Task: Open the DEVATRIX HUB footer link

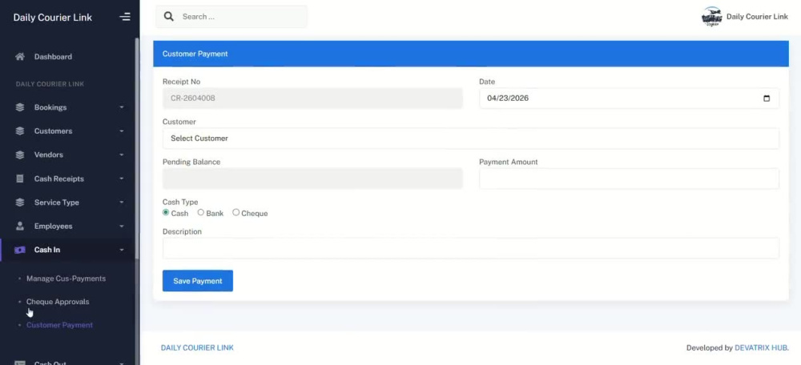Action: coord(761,348)
